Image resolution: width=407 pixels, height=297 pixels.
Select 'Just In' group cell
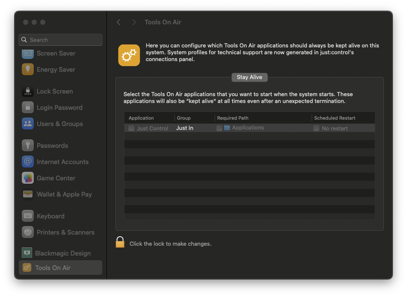point(185,128)
